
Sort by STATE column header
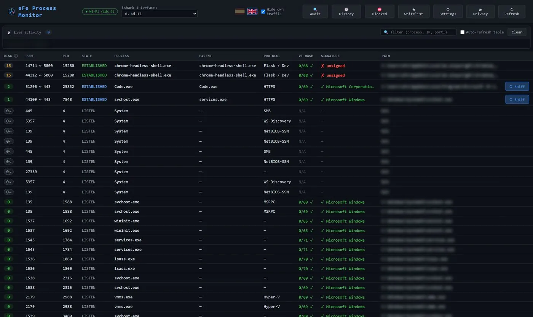click(87, 56)
